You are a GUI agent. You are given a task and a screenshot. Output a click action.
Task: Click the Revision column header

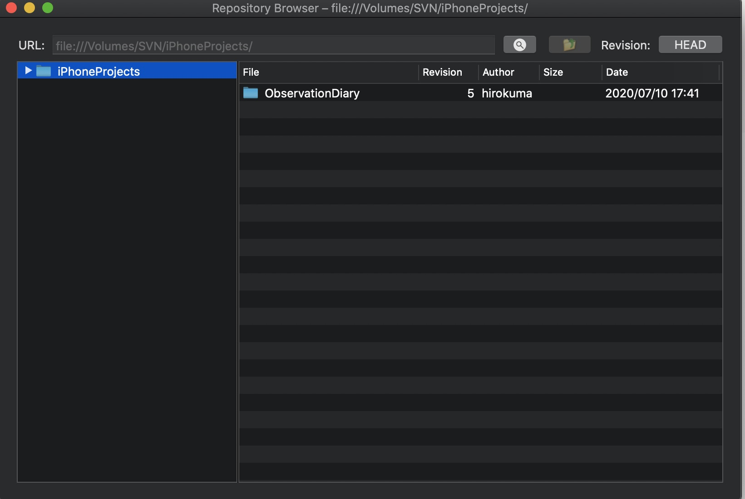(x=442, y=72)
